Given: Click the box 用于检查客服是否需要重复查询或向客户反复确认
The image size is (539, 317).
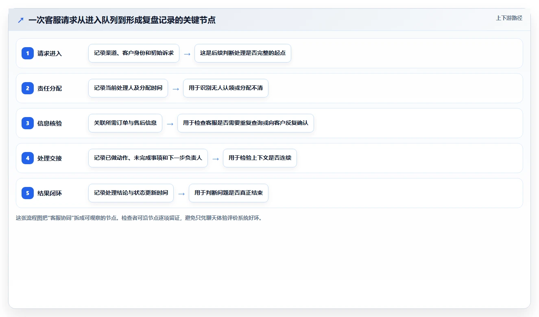Looking at the screenshot, I should pos(246,123).
